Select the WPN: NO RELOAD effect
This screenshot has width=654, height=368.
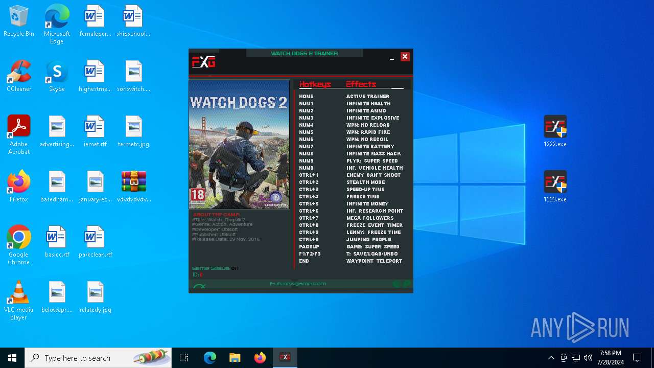[368, 125]
